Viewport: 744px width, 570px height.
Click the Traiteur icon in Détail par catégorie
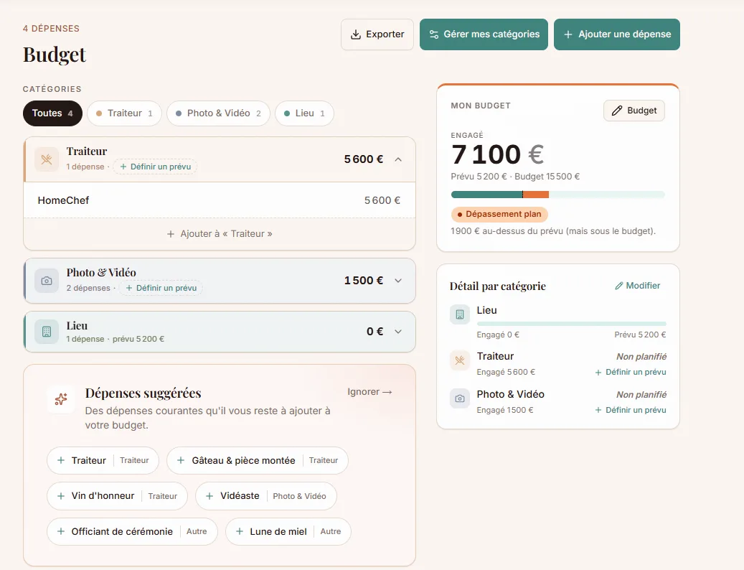point(459,360)
